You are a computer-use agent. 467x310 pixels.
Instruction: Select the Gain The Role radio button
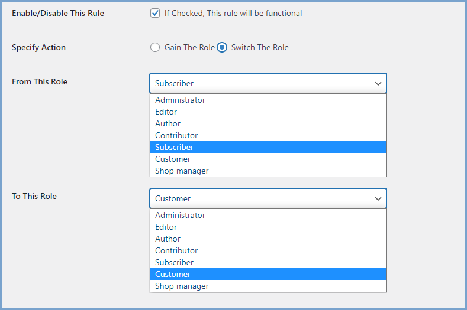point(155,47)
